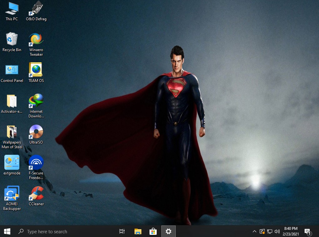319x237 pixels.
Task: Open the CCleaner shortcut
Action: tap(36, 196)
